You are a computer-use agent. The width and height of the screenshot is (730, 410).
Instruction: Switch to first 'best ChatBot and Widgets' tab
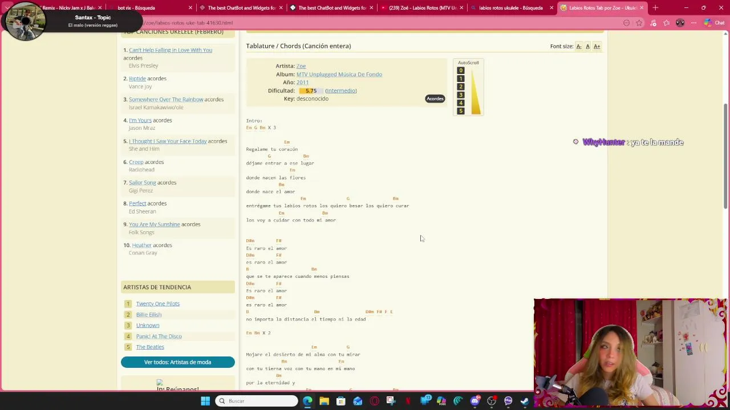(241, 8)
